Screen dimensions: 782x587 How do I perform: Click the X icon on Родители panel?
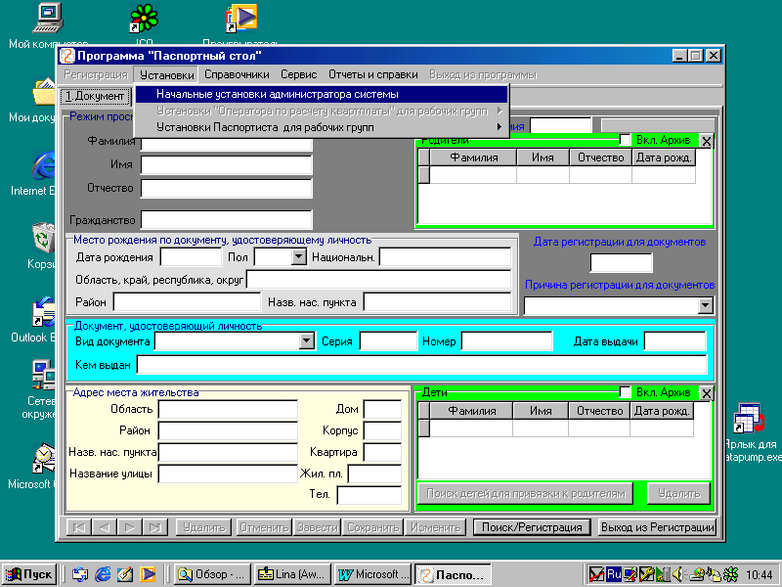707,141
